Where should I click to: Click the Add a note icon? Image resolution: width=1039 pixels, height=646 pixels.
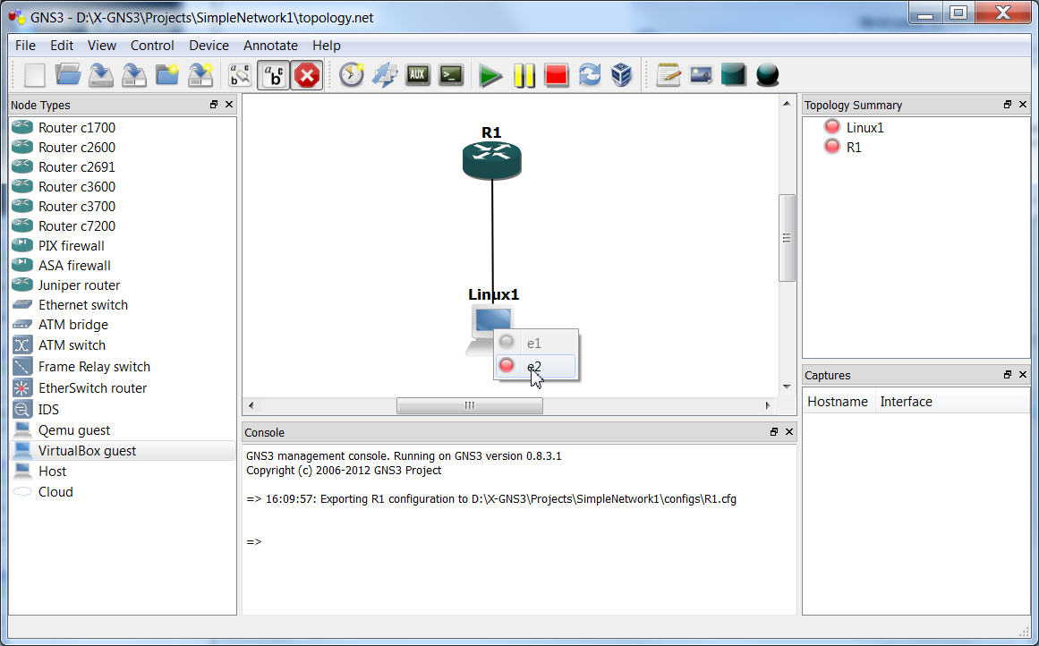[668, 75]
